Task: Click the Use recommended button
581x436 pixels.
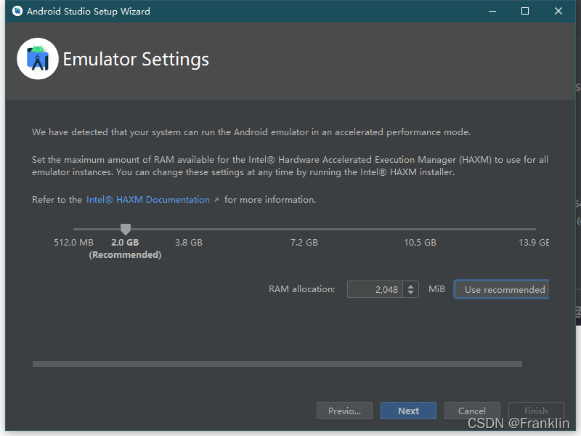Action: 502,289
